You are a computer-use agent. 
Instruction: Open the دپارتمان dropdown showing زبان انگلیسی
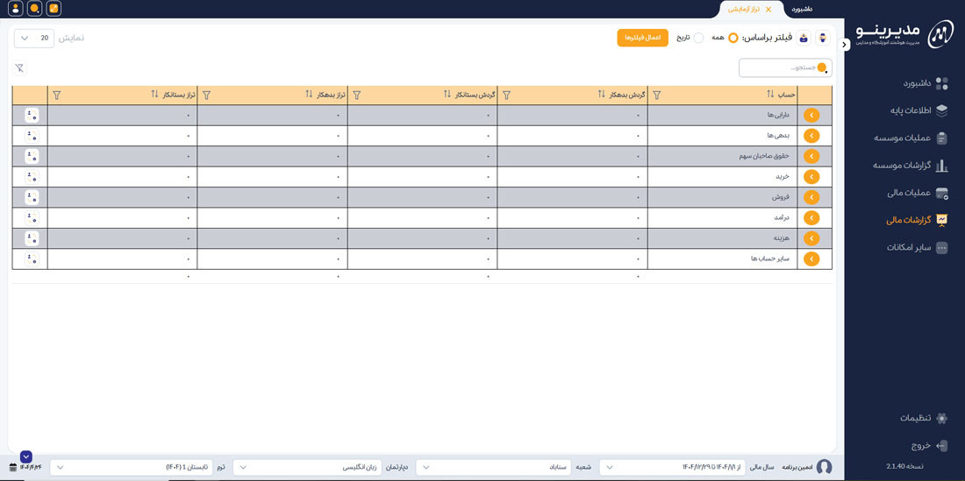click(305, 467)
